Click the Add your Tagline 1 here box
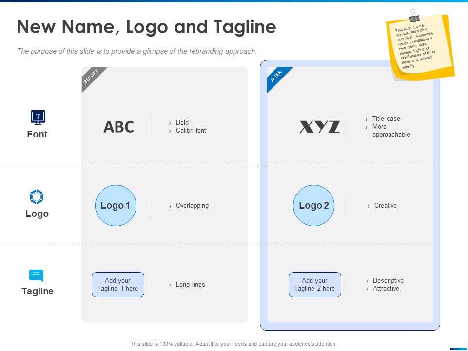This screenshot has height=351, width=468. point(118,284)
